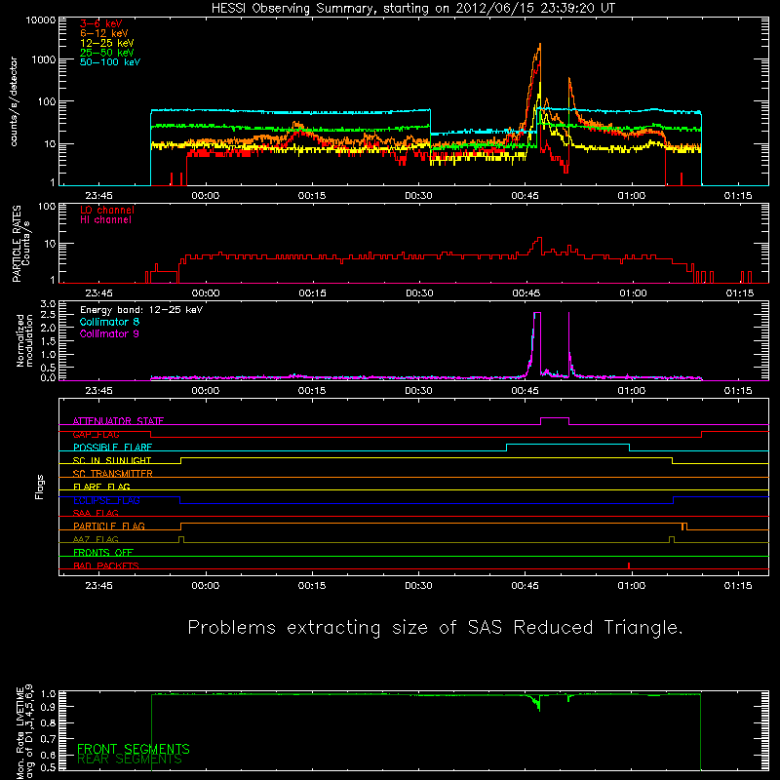
Task: Select the Collimator 8 legend label
Action: [x=109, y=322]
